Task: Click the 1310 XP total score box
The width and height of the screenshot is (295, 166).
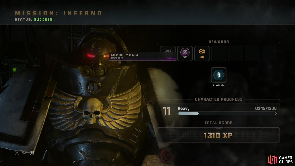Action: (218, 135)
